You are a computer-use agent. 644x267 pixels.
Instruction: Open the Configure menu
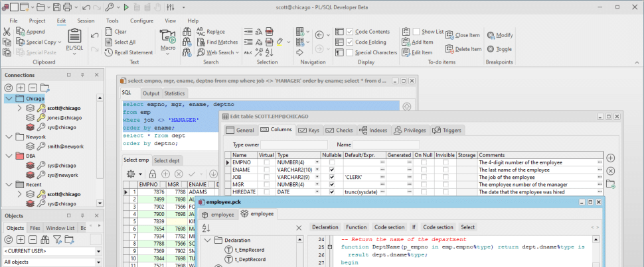(x=141, y=21)
